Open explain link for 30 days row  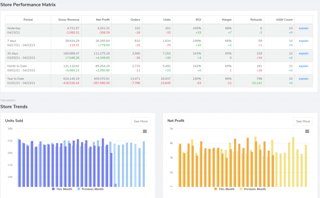pos(303,53)
